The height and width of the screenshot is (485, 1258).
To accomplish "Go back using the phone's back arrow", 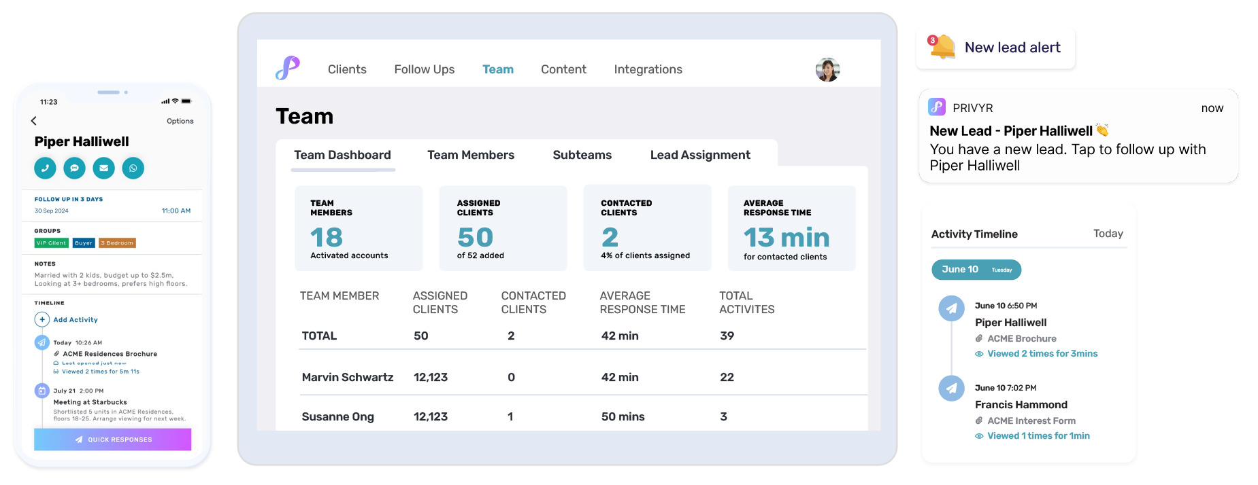I will click(x=34, y=121).
